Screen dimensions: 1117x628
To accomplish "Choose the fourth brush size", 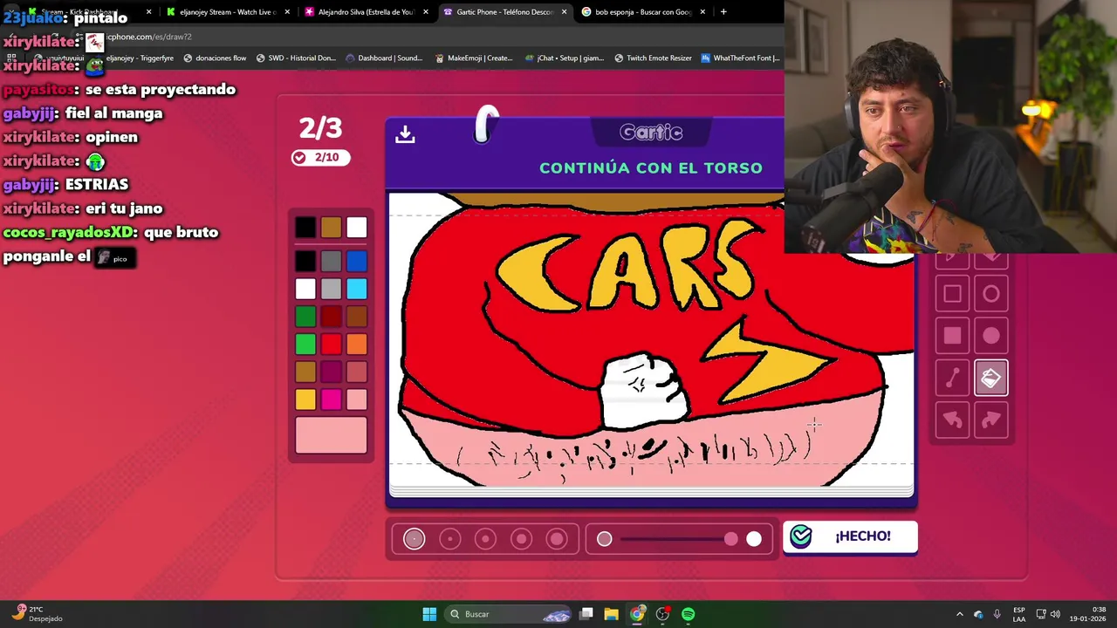I will (521, 539).
